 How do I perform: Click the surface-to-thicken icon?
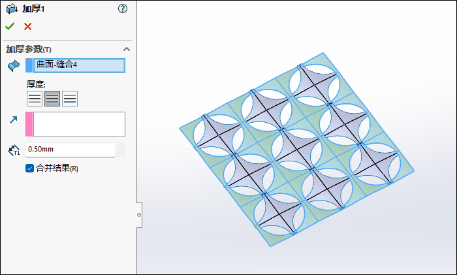click(14, 65)
